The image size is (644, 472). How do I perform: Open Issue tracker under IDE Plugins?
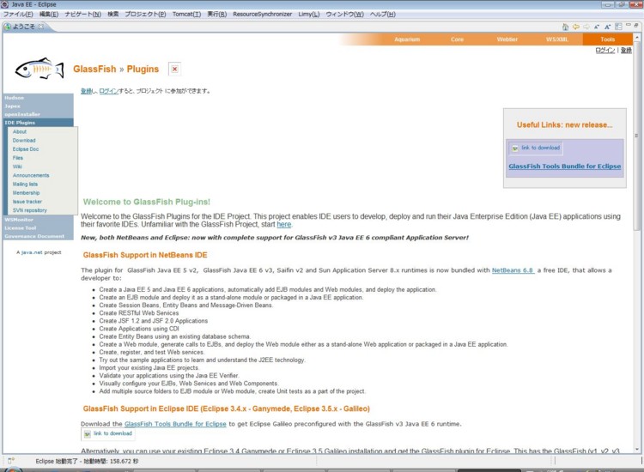pyautogui.click(x=27, y=202)
